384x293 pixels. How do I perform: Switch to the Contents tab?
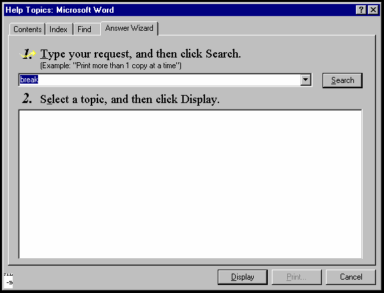click(27, 29)
